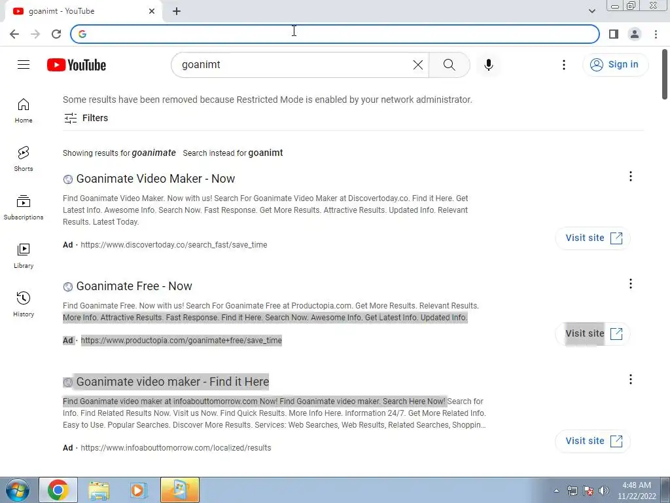The height and width of the screenshot is (503, 670).
Task: Open Goanimate Free - Now title
Action: (x=134, y=286)
